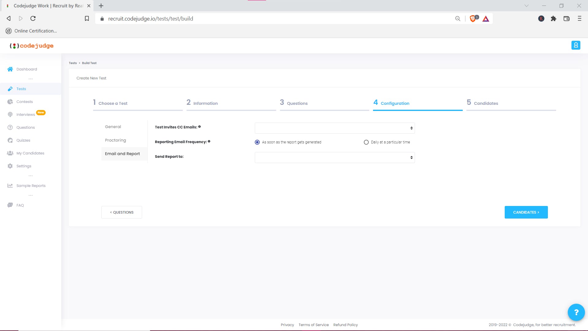Open Settings using the gear icon
Image resolution: width=588 pixels, height=331 pixels.
coord(10,166)
